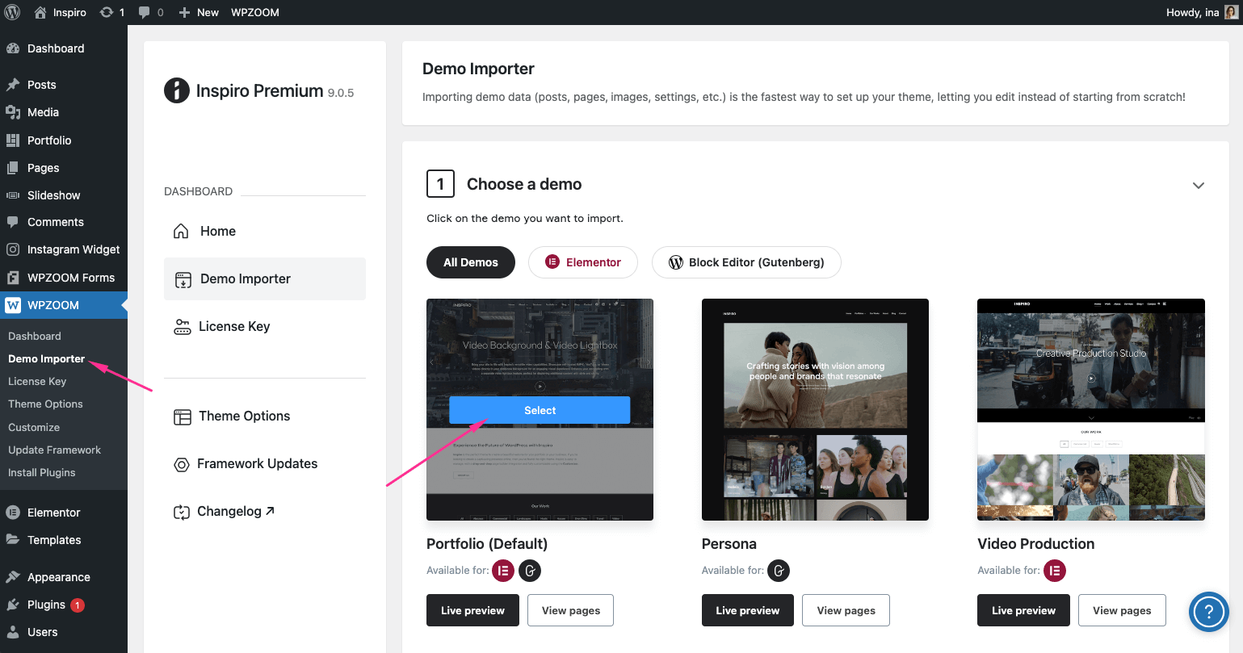Open the external Changelog link
The image size is (1243, 653).
pos(265,511)
